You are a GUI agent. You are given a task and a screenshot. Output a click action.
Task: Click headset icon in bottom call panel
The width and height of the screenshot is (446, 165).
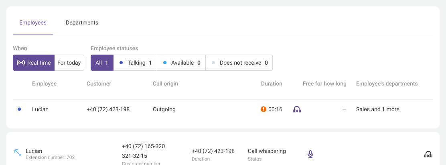(x=428, y=154)
